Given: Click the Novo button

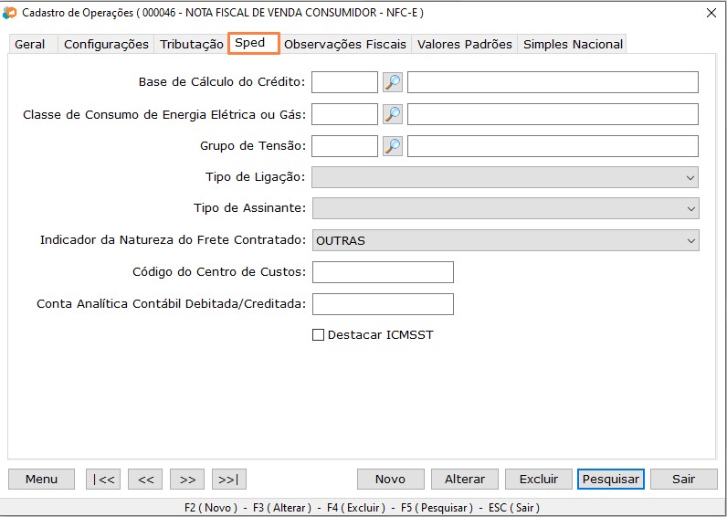Looking at the screenshot, I should 390,479.
